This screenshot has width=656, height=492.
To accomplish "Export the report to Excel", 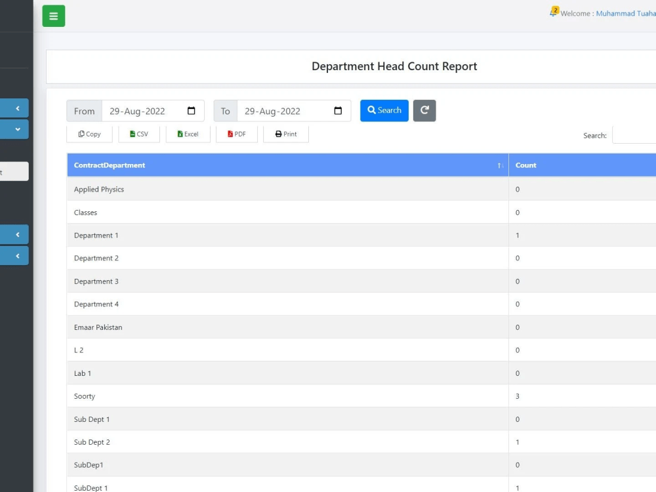I will click(188, 134).
